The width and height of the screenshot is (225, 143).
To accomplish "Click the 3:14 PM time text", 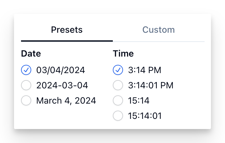I will (x=145, y=70).
